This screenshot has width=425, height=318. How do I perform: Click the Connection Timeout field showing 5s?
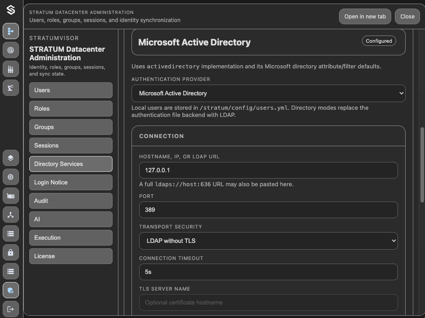pos(268,272)
